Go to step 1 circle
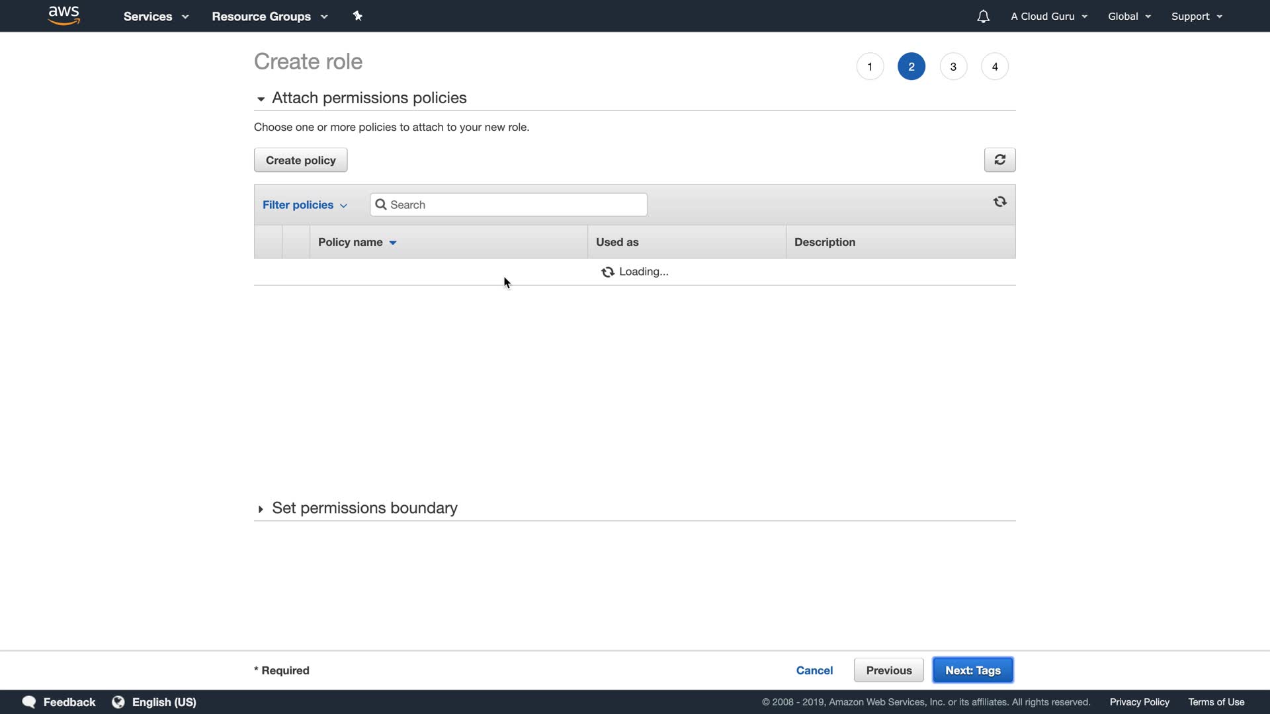Viewport: 1270px width, 714px height. (870, 67)
